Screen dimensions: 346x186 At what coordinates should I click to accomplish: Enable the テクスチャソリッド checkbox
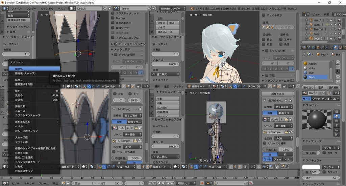pyautogui.click(x=113, y=13)
